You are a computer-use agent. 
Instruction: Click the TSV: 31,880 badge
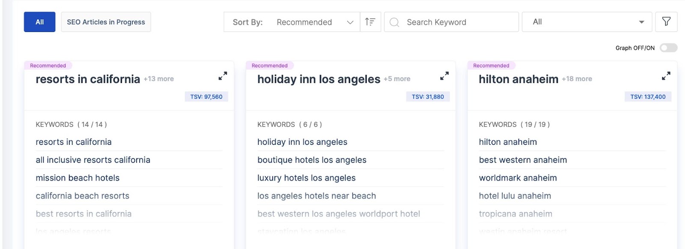(428, 97)
